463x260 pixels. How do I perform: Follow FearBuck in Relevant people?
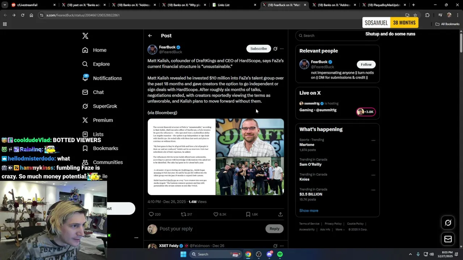[366, 64]
